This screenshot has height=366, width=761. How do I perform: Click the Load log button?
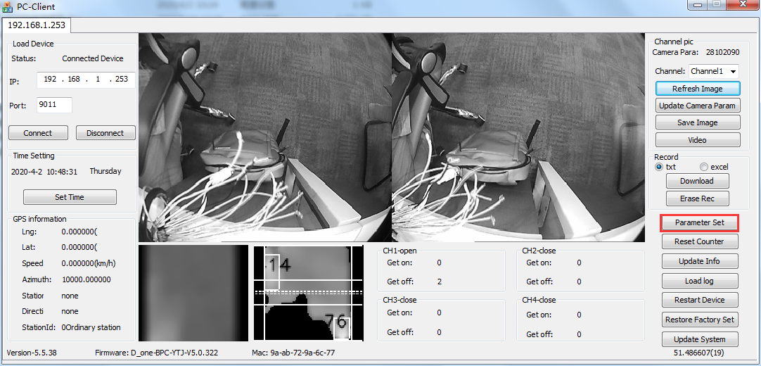click(699, 281)
